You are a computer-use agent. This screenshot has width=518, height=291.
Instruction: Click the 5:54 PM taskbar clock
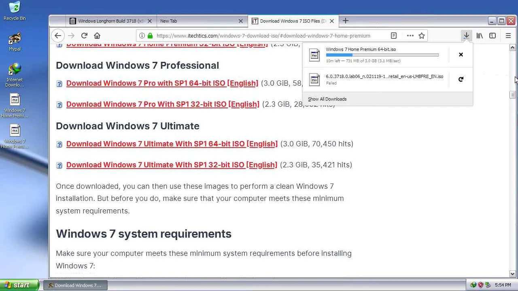click(x=503, y=285)
